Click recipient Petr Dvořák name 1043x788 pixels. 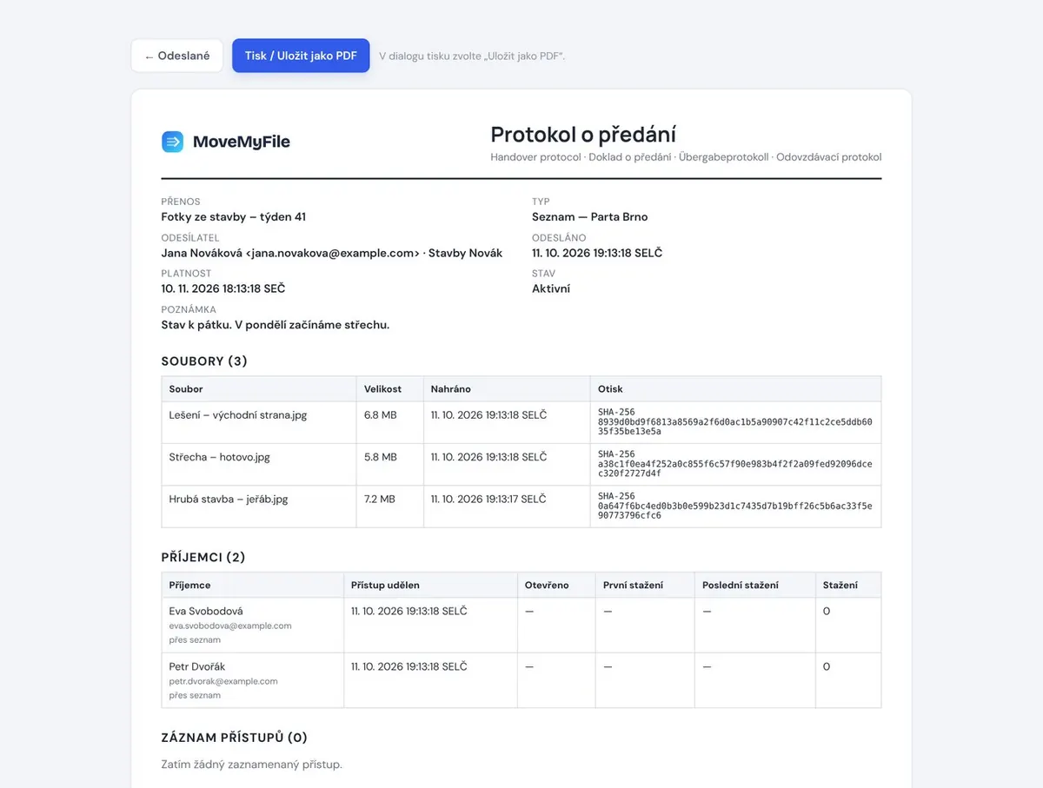pos(196,666)
